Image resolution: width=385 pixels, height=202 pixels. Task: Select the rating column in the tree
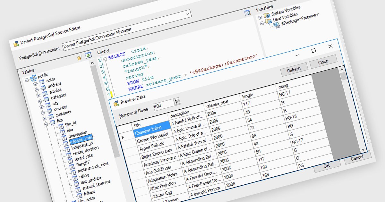[84, 175]
